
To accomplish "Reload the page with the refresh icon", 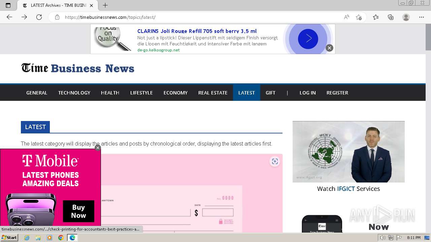I will click(x=39, y=17).
